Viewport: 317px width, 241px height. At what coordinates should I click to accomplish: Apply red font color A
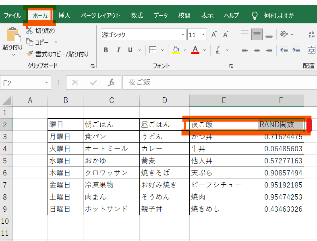195,50
